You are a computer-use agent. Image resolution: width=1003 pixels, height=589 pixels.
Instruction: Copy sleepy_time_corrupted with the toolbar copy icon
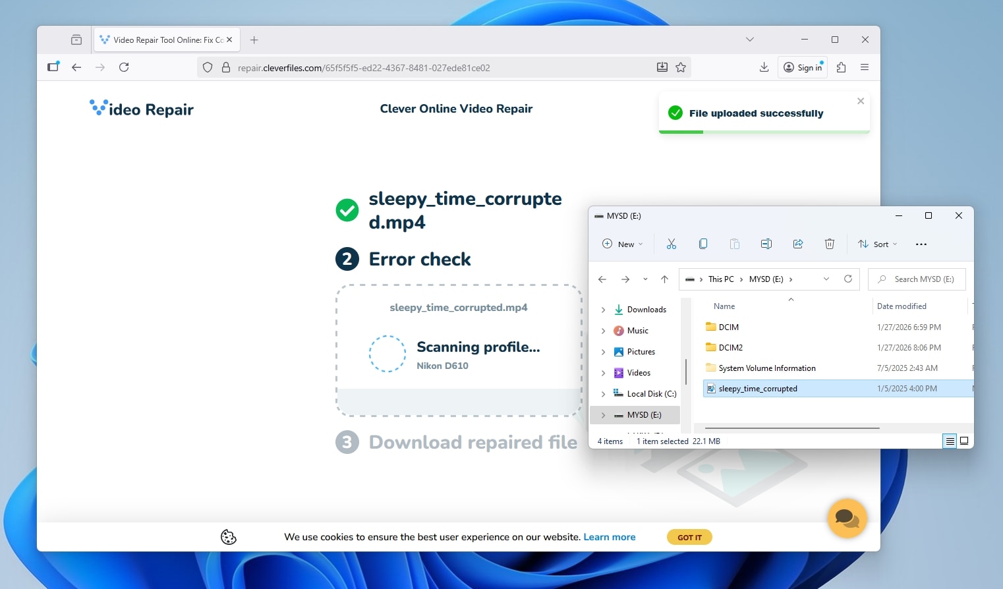[703, 244]
